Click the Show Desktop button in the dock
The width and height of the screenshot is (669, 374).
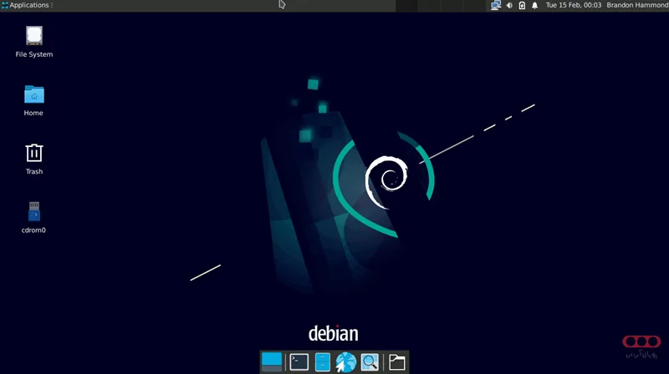272,362
